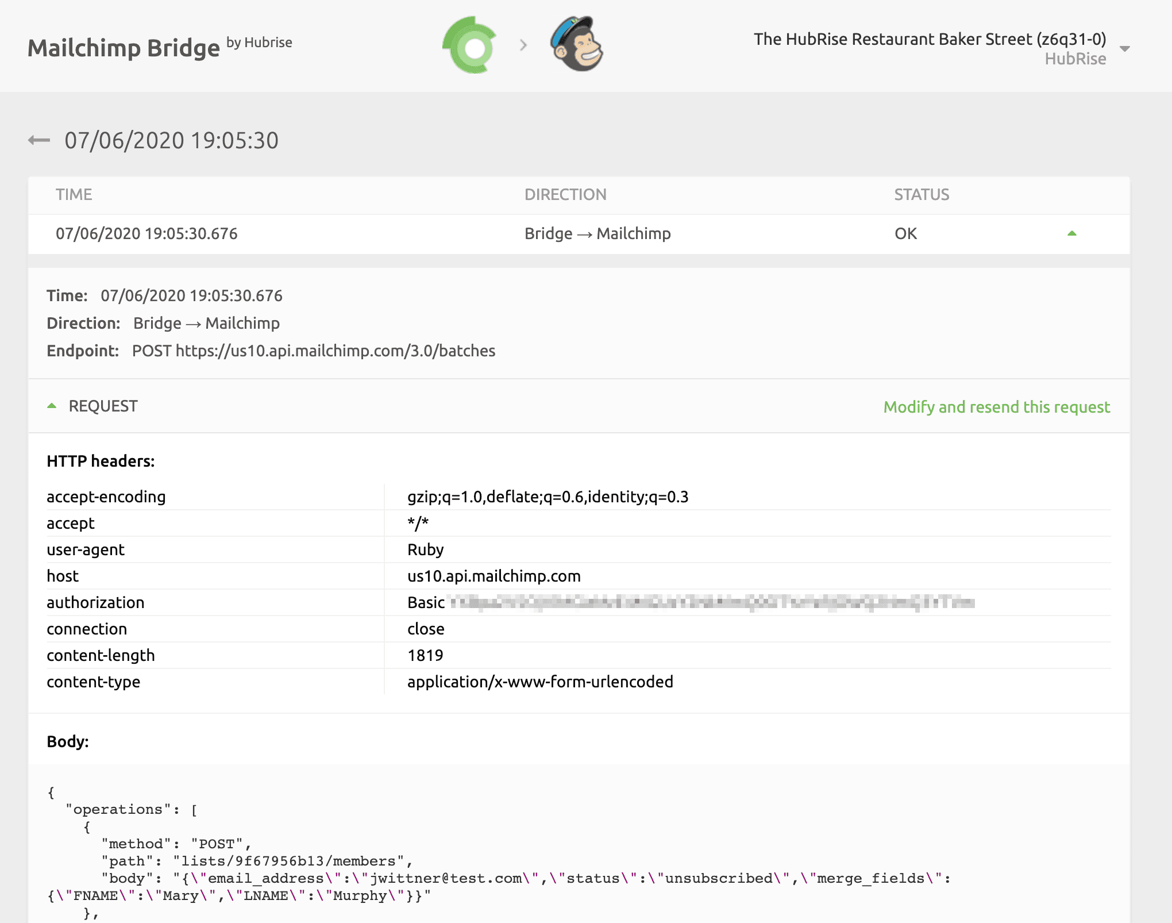
Task: Click the Time detail value in expanded panel
Action: pyautogui.click(x=191, y=295)
